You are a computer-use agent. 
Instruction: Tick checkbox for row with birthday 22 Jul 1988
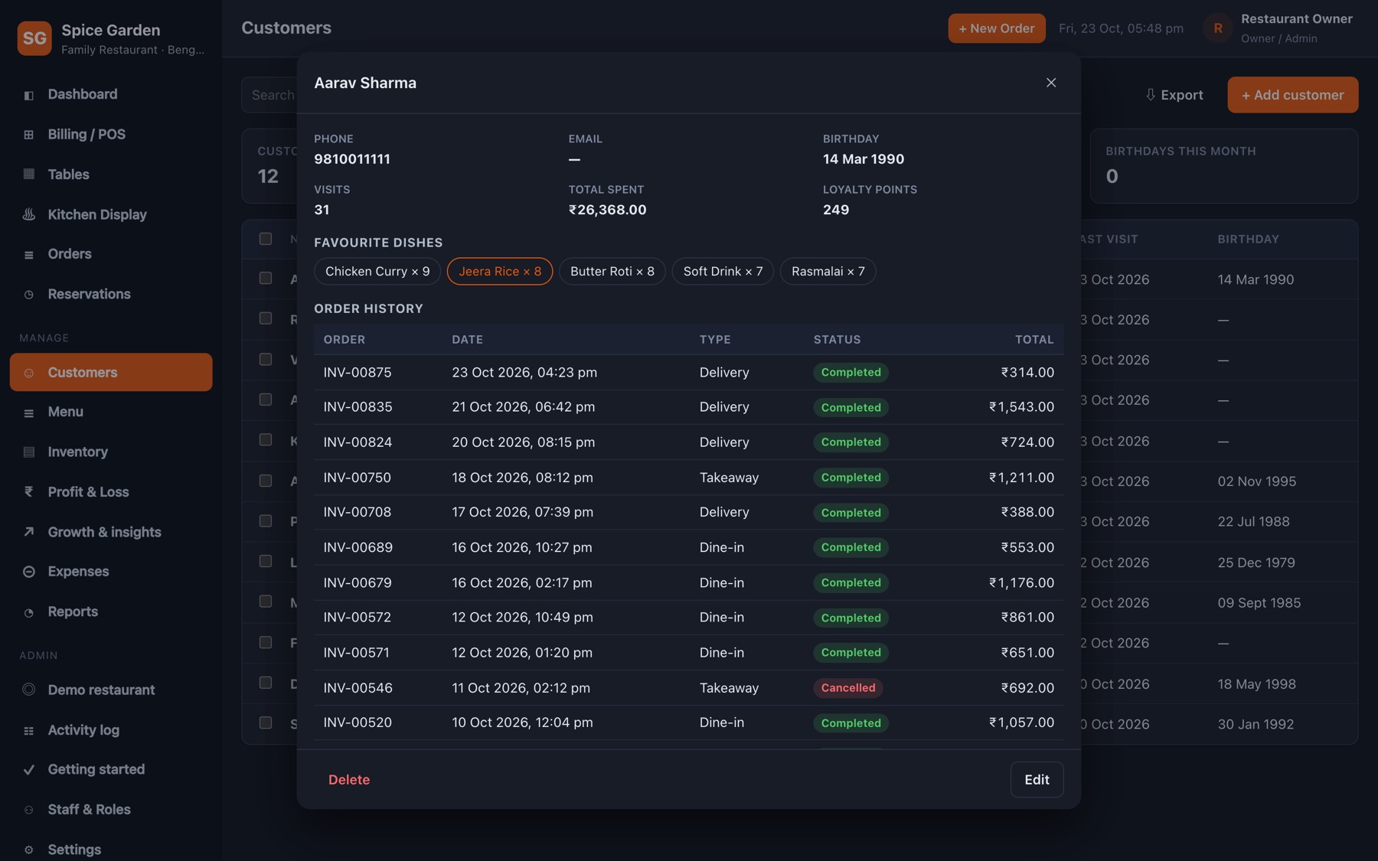[x=265, y=520]
